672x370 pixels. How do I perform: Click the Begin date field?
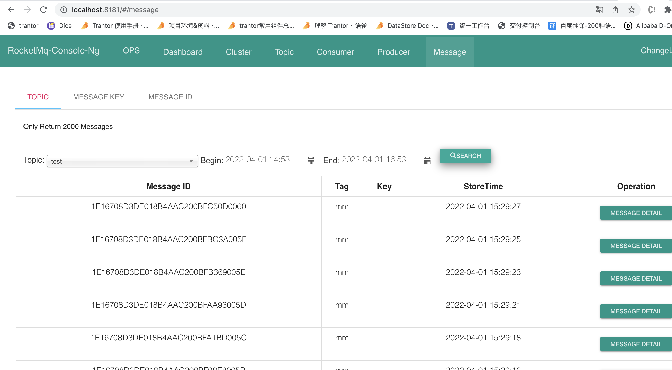tap(263, 160)
